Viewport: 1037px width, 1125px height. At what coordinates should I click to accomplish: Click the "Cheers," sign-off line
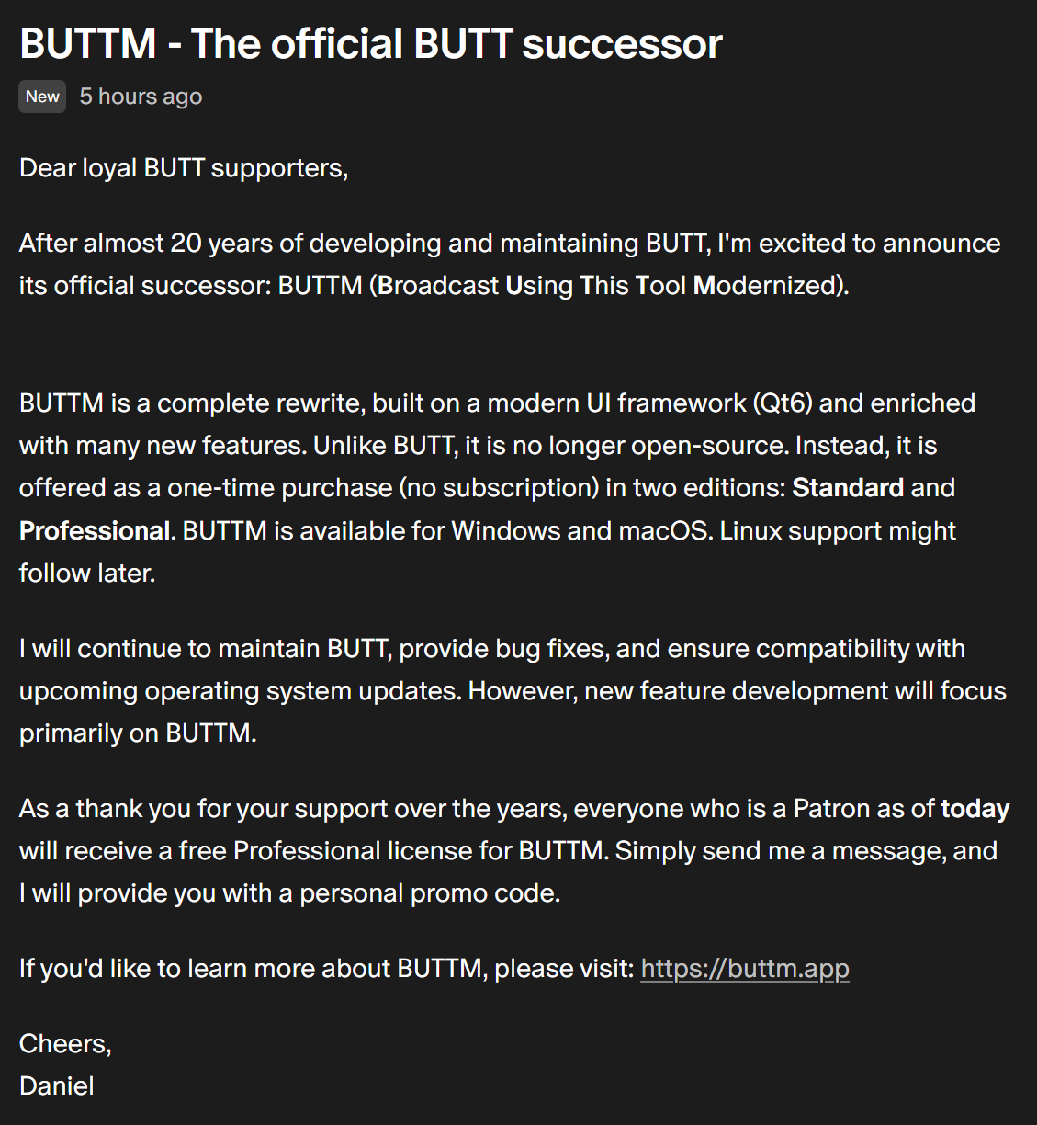[x=65, y=1043]
